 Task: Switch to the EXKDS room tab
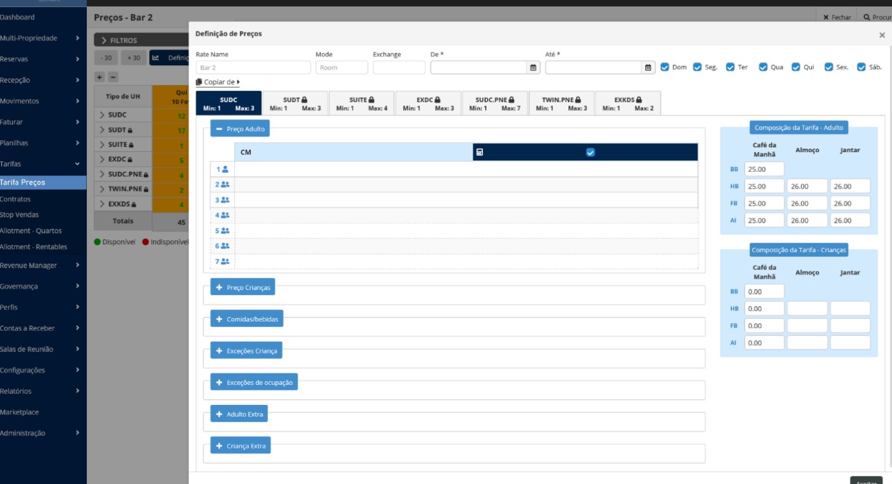coord(628,103)
